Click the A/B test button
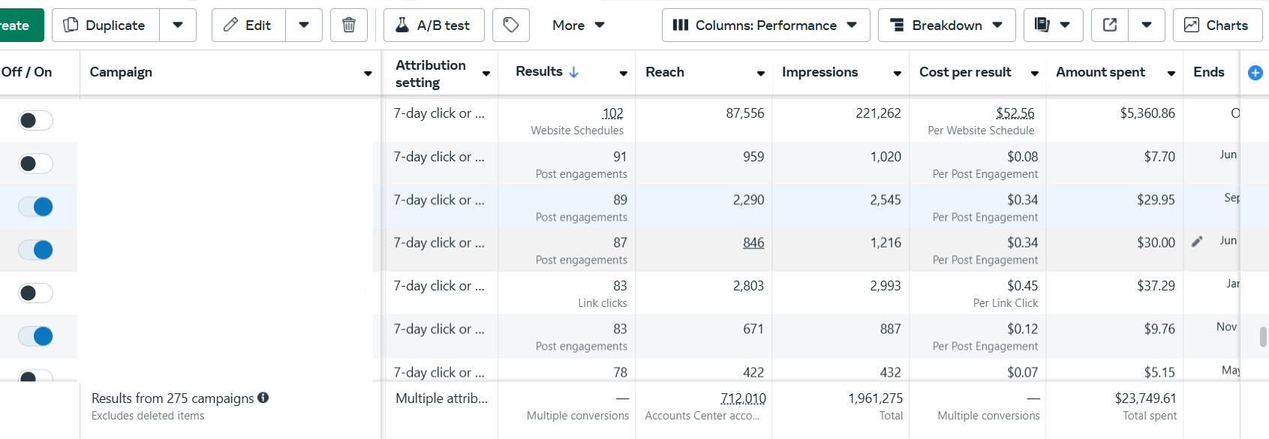The height and width of the screenshot is (439, 1269). [434, 26]
